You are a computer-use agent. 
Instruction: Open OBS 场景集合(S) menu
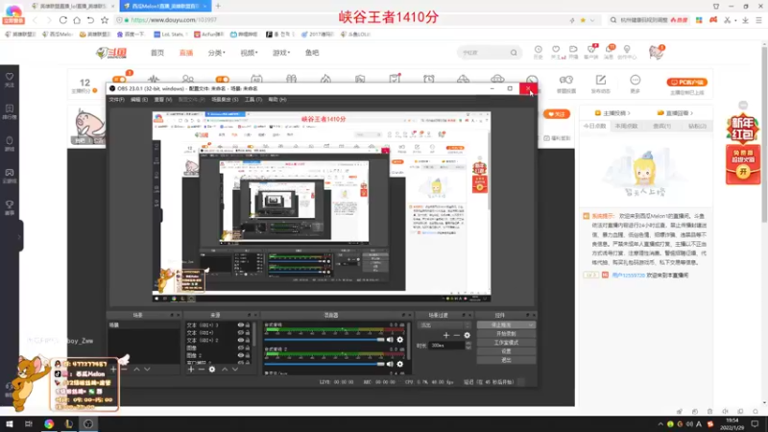[x=225, y=100]
